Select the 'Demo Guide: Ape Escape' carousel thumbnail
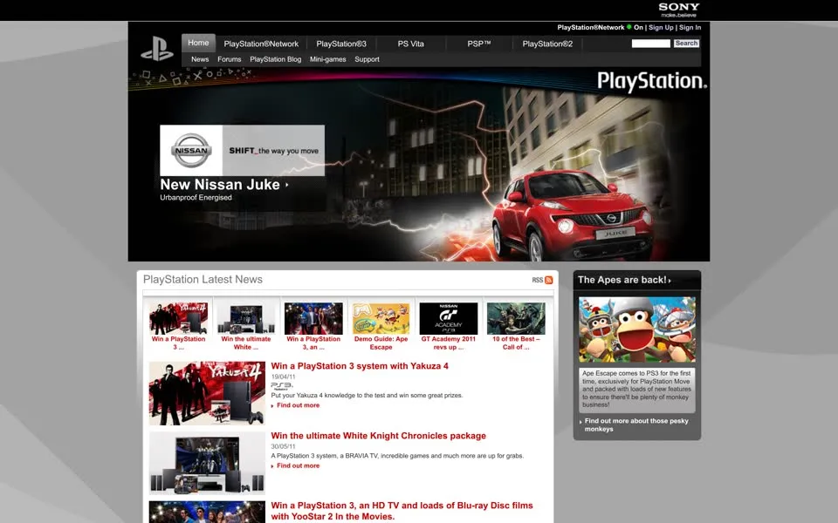 pos(381,319)
